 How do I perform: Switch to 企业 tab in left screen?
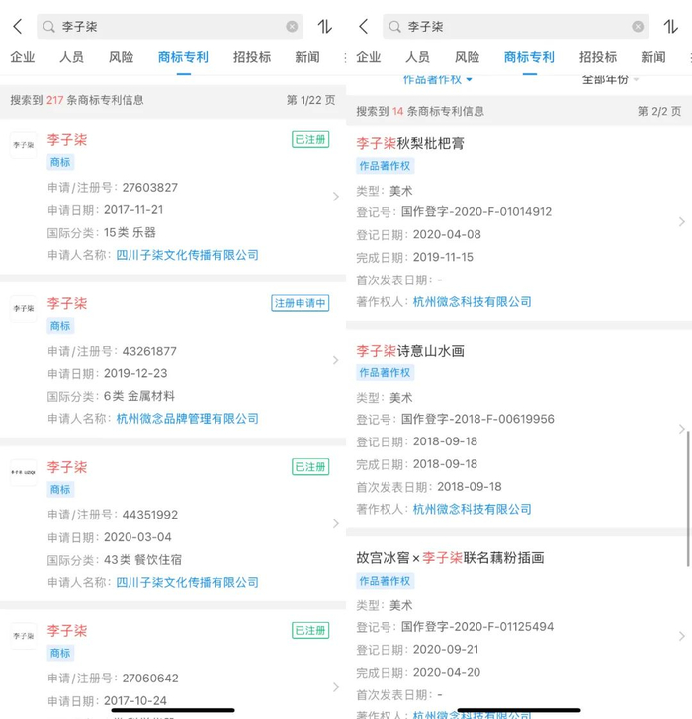click(x=23, y=57)
